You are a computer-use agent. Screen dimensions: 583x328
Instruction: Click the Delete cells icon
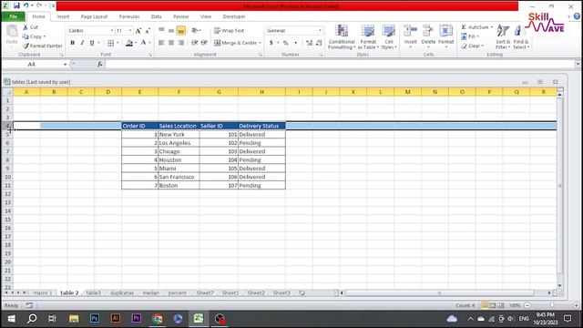(428, 31)
